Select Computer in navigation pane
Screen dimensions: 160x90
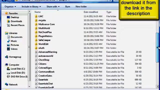coord(14,65)
